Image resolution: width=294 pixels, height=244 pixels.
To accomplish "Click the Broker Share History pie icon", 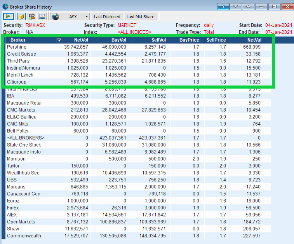I will point(5,7).
